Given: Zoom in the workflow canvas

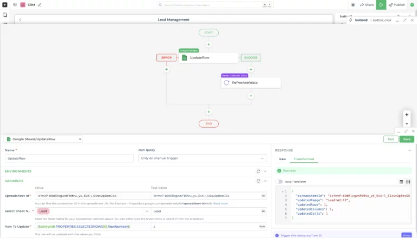Looking at the screenshot, I should point(407,115).
